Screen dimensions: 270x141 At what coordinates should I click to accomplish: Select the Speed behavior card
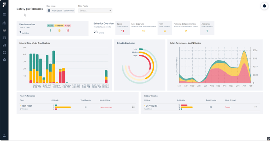coord(123,28)
